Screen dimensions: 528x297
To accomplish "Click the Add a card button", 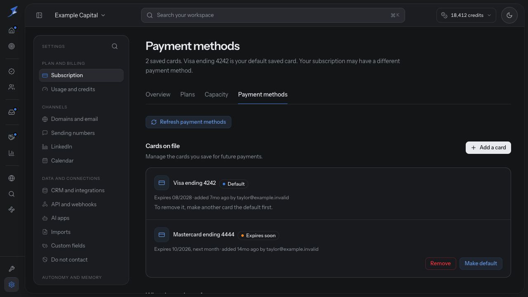I will point(488,148).
